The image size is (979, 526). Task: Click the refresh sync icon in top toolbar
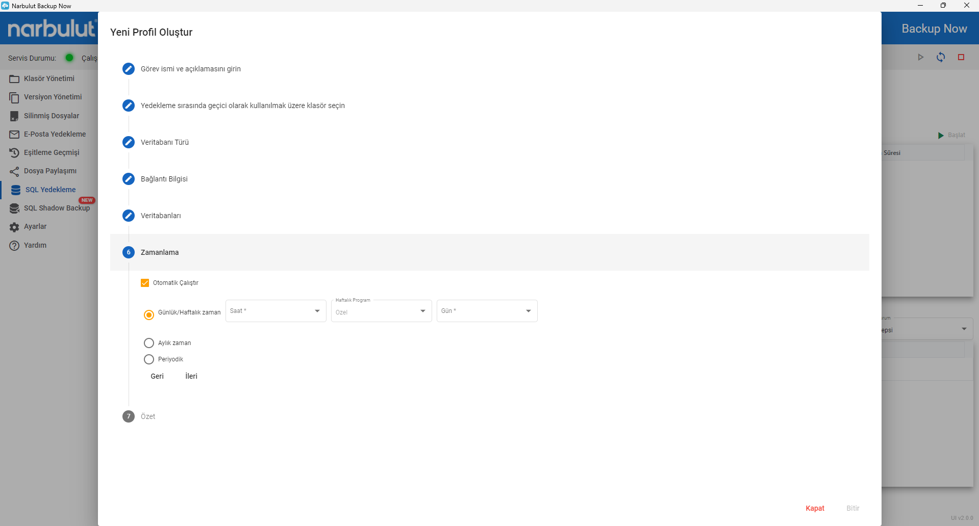941,57
